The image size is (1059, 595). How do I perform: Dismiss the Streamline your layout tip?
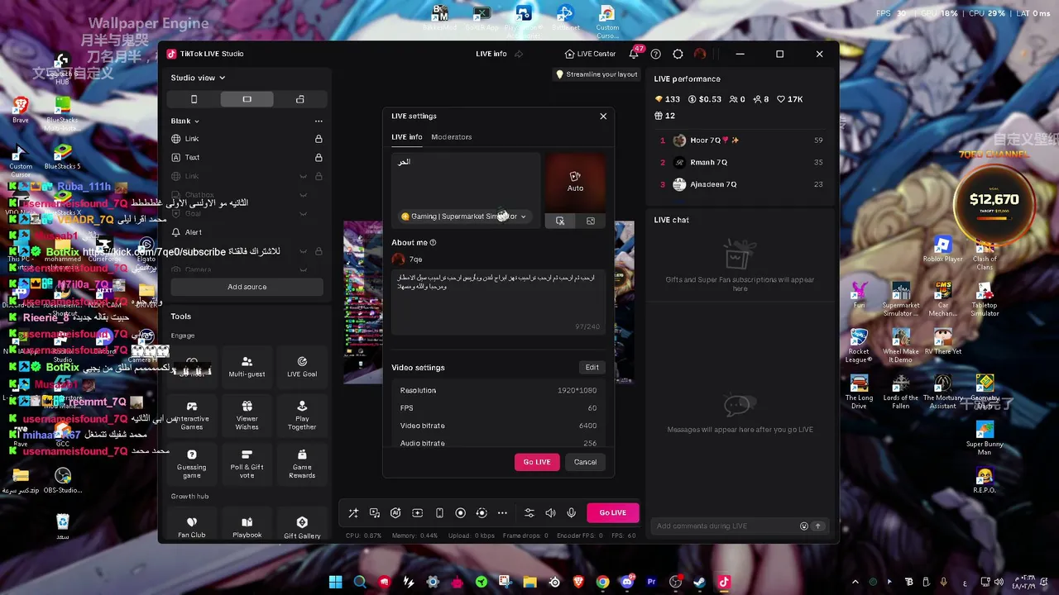click(597, 74)
